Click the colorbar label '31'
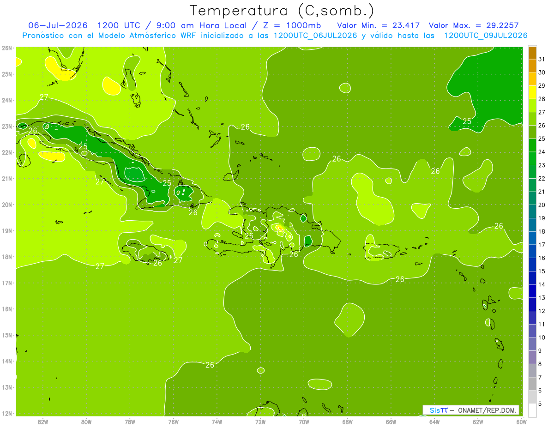 click(542, 59)
